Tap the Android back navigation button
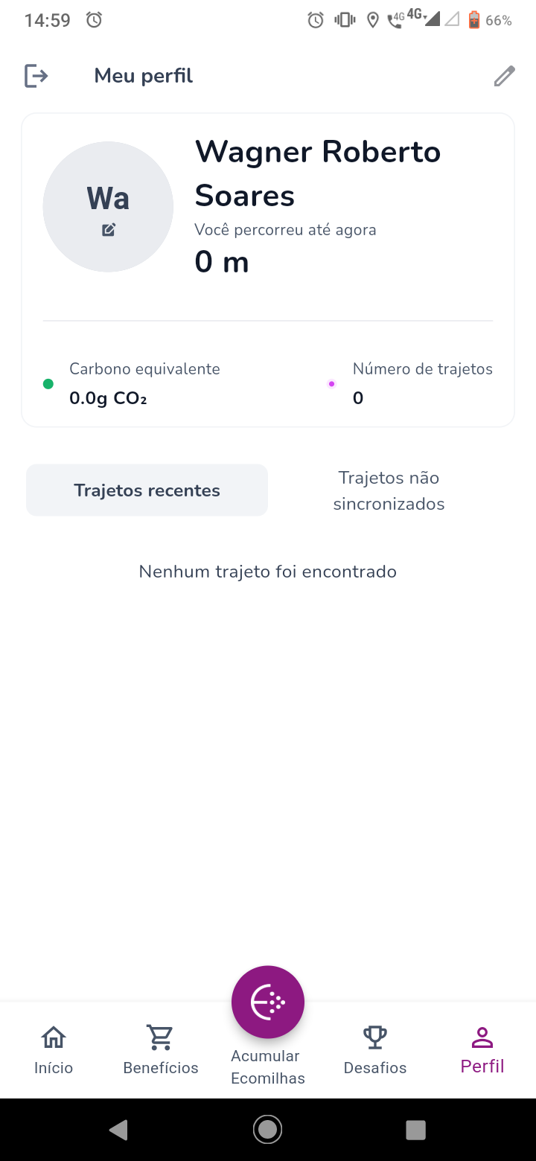Image resolution: width=536 pixels, height=1161 pixels. point(118,1130)
